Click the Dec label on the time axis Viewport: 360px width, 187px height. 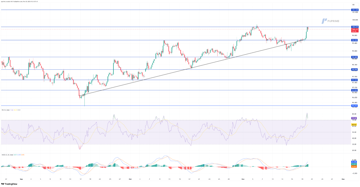(x=343, y=179)
